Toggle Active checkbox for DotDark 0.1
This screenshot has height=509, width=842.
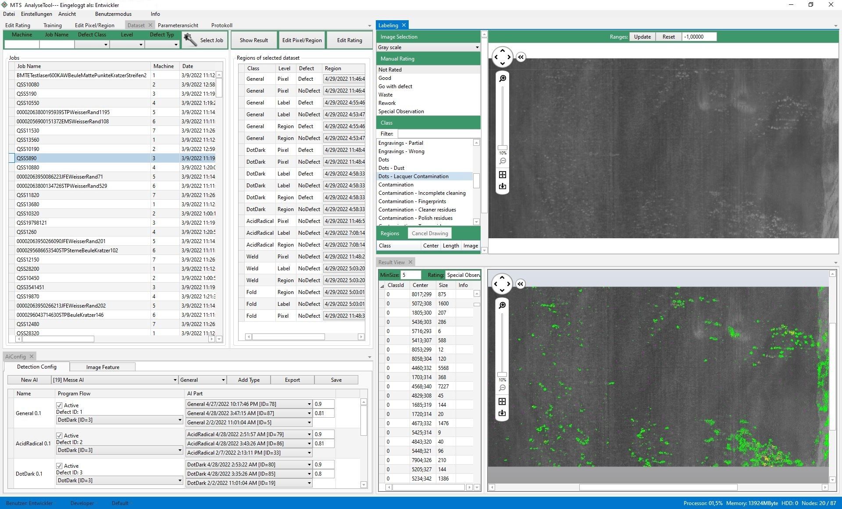click(x=59, y=466)
